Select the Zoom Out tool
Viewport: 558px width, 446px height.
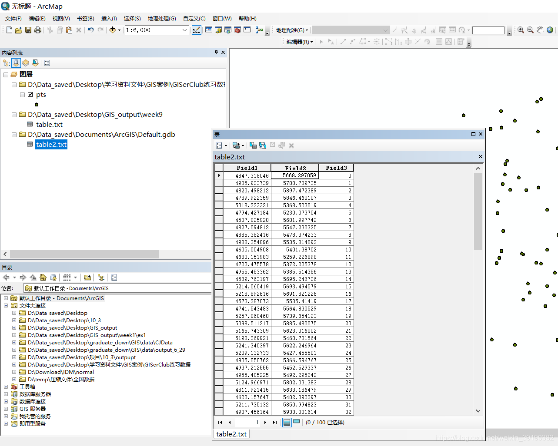[x=530, y=30]
